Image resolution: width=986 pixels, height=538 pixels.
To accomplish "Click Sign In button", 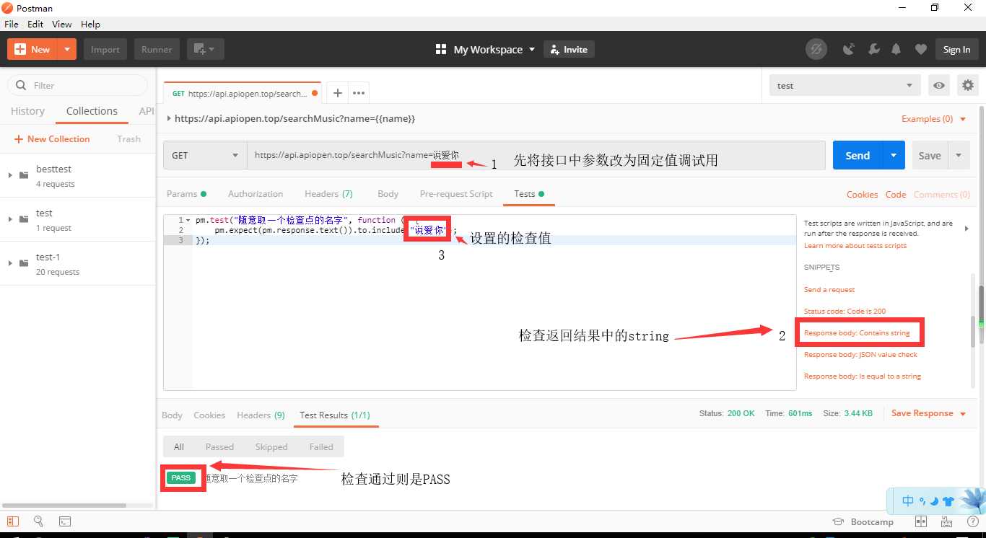I will coord(956,49).
